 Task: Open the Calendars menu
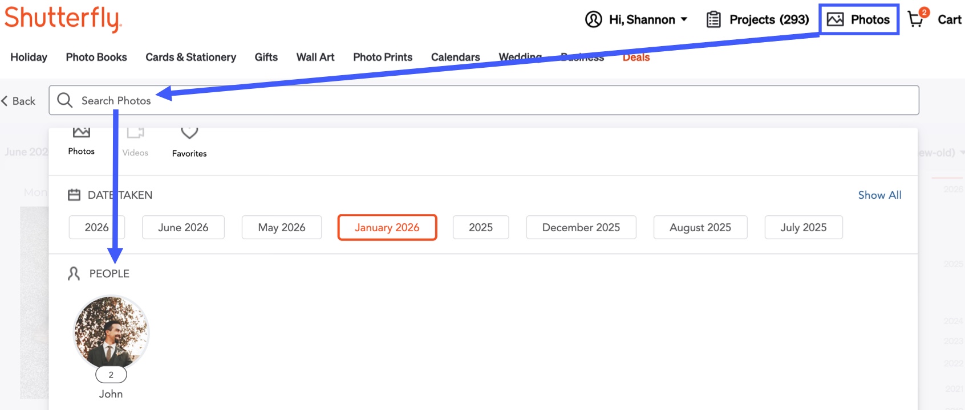point(456,57)
